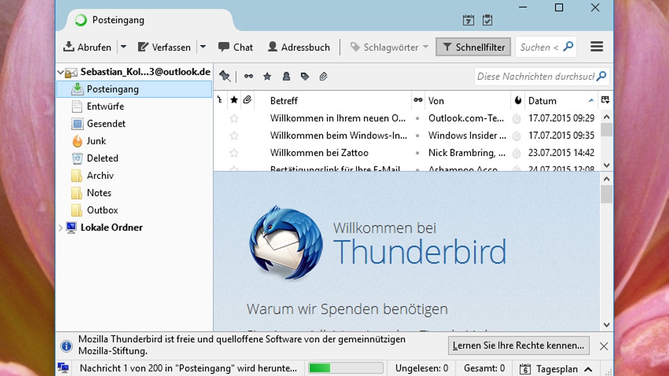Mark the Outlook.com-Te message as junk
Viewport: 669px width, 376px height.
(x=517, y=119)
